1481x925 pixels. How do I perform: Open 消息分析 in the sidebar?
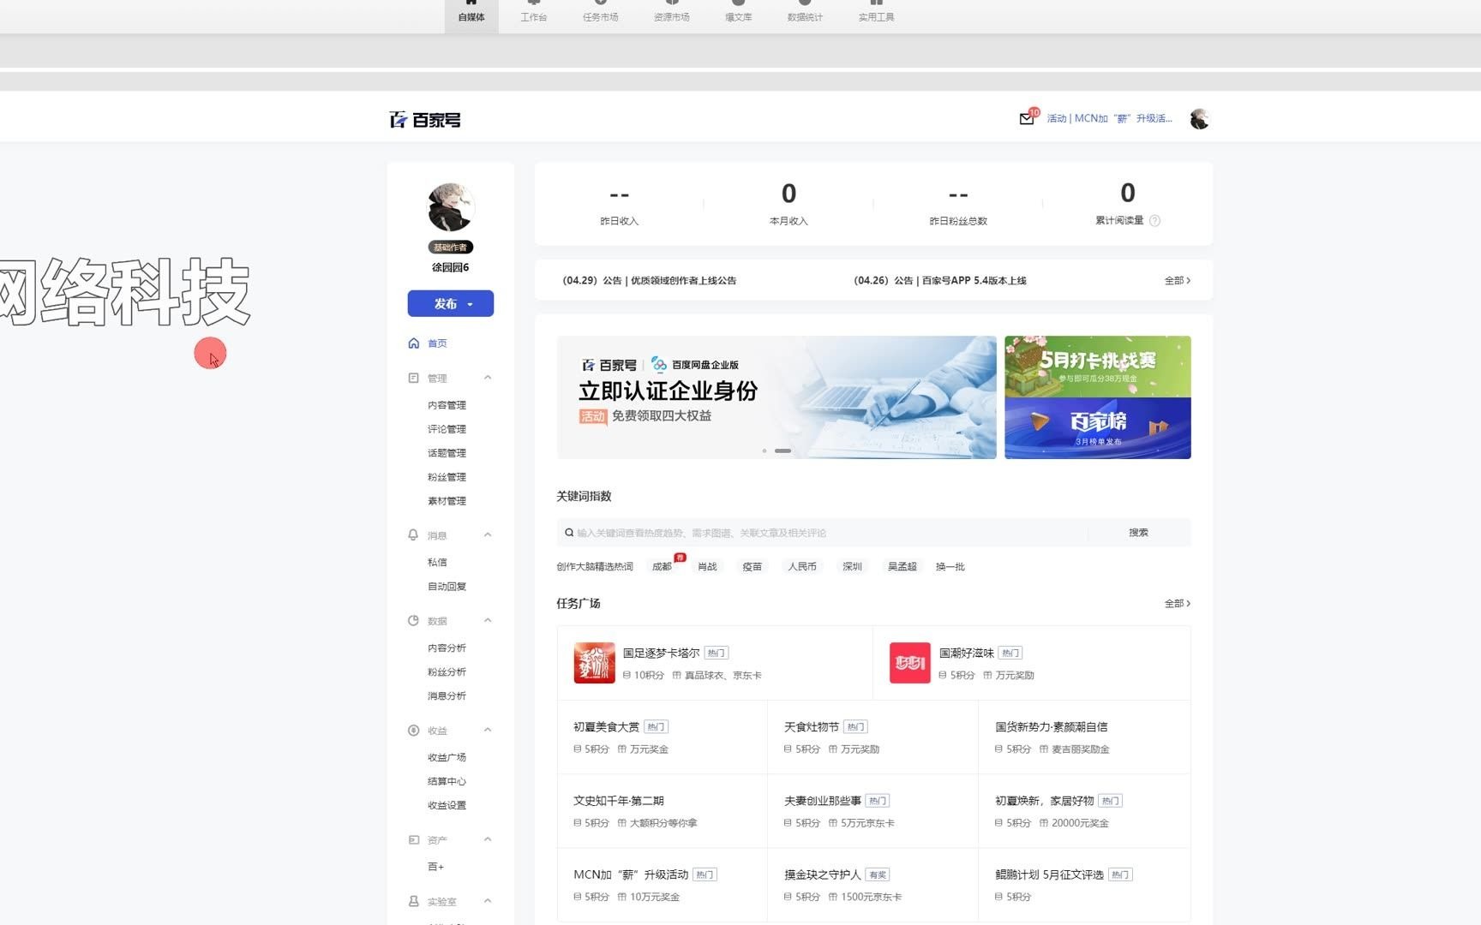(x=447, y=696)
